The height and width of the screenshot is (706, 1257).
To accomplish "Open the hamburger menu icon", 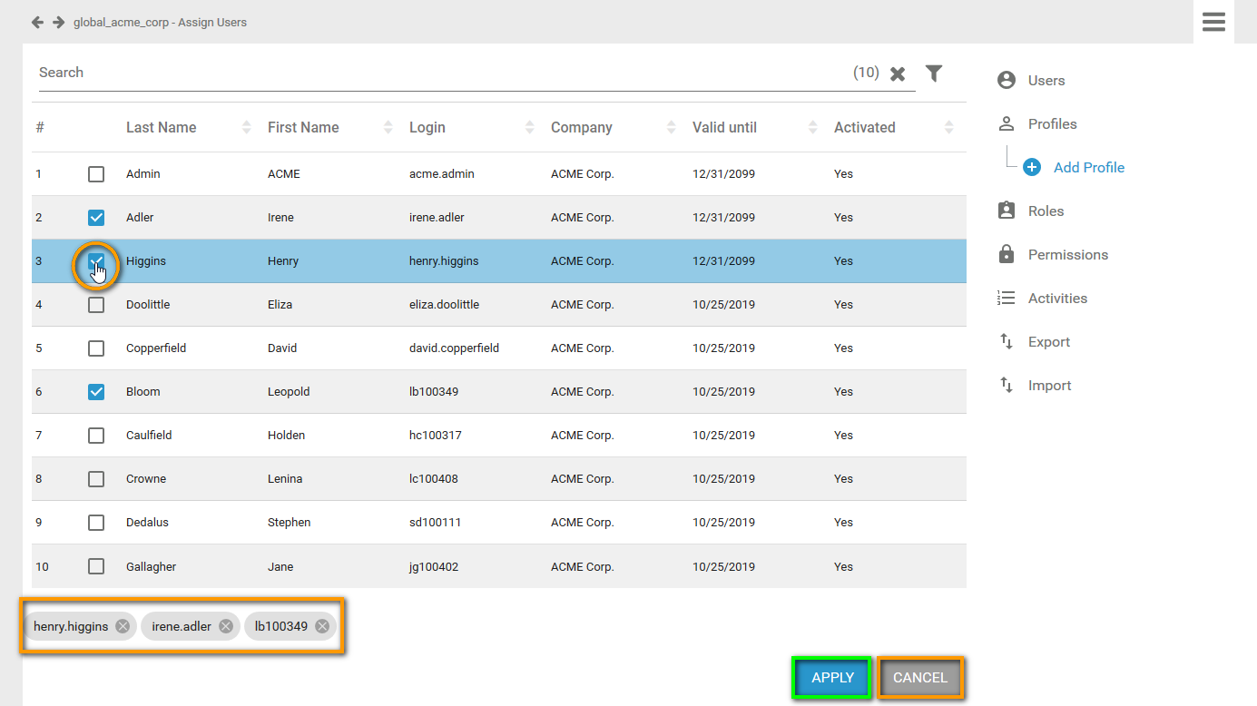I will [x=1213, y=22].
